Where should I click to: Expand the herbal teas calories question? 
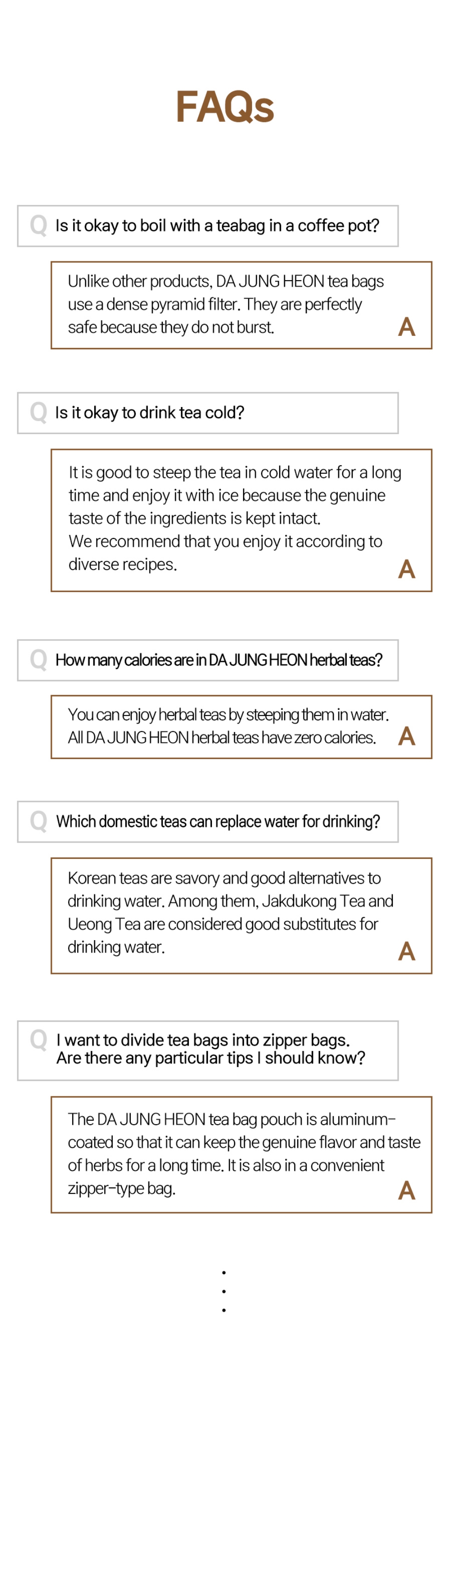pyautogui.click(x=208, y=660)
